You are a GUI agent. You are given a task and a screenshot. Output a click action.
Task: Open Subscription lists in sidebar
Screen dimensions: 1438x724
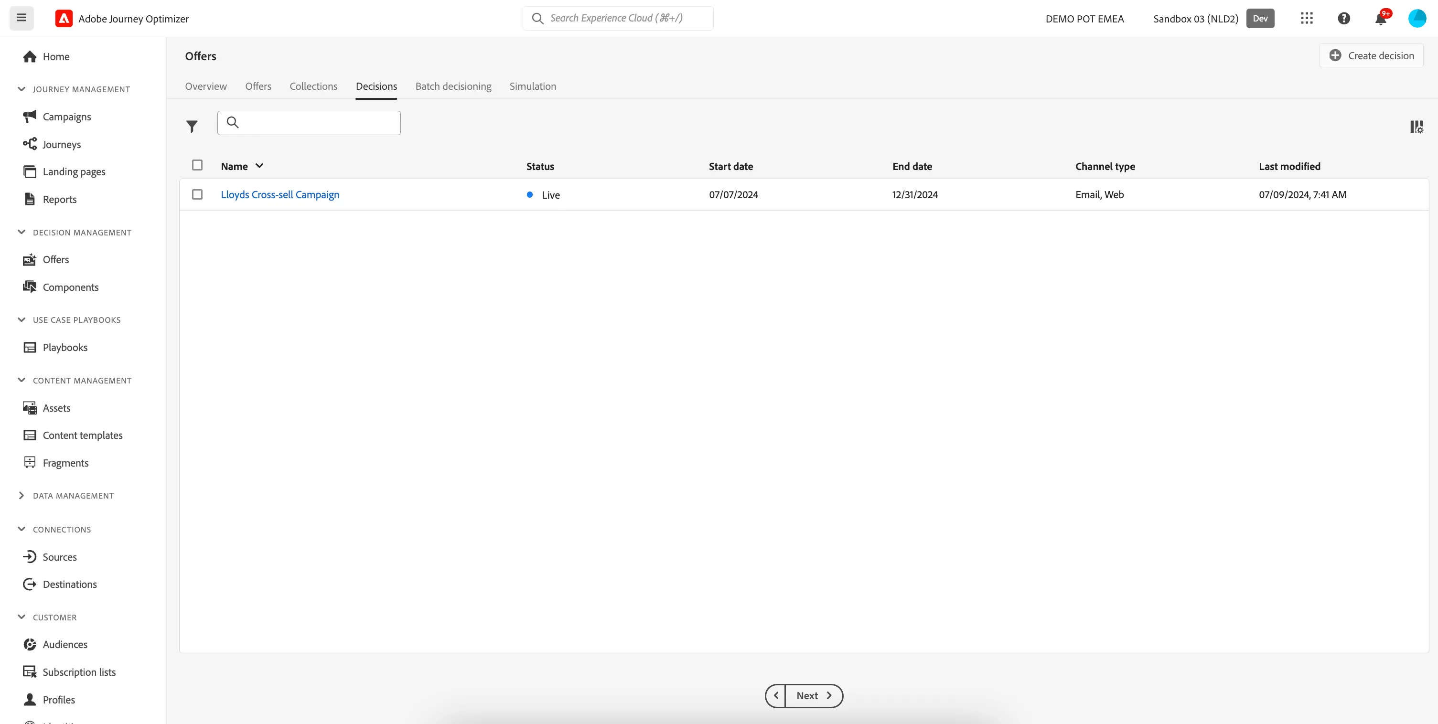pyautogui.click(x=79, y=672)
